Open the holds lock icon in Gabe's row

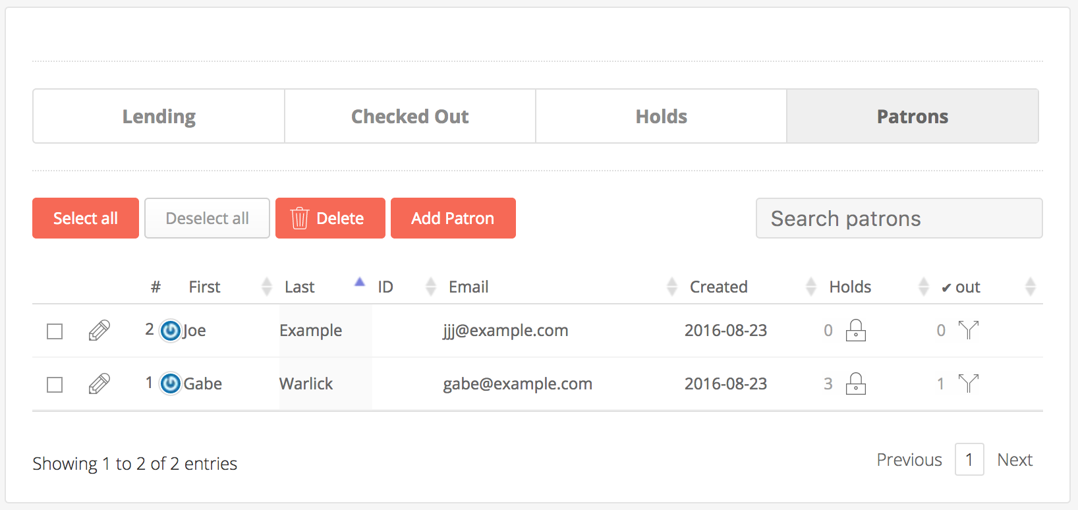click(855, 383)
